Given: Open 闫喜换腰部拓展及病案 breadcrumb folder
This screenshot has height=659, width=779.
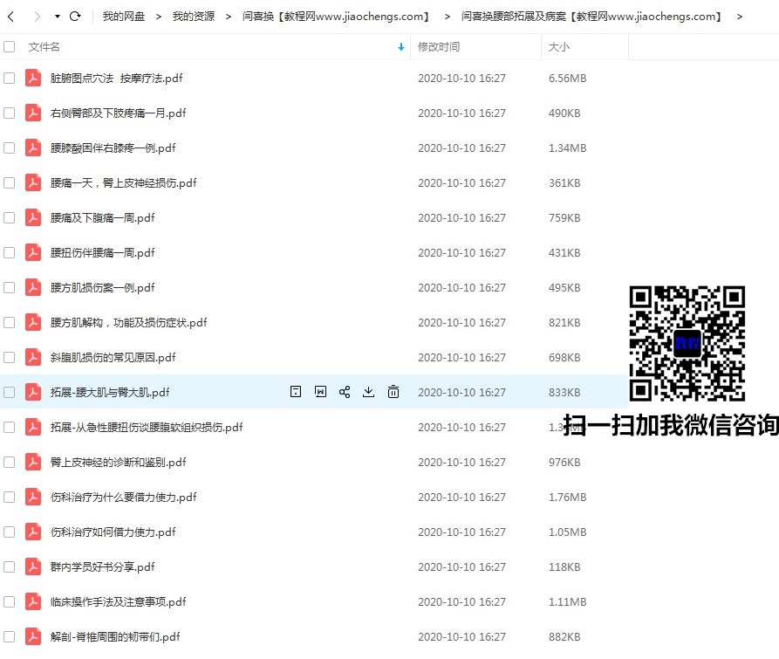Looking at the screenshot, I should 591,17.
